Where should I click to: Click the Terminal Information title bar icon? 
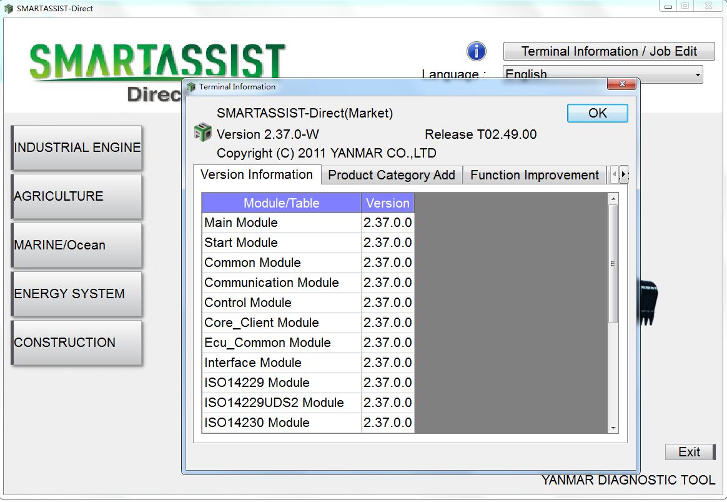pyautogui.click(x=191, y=86)
